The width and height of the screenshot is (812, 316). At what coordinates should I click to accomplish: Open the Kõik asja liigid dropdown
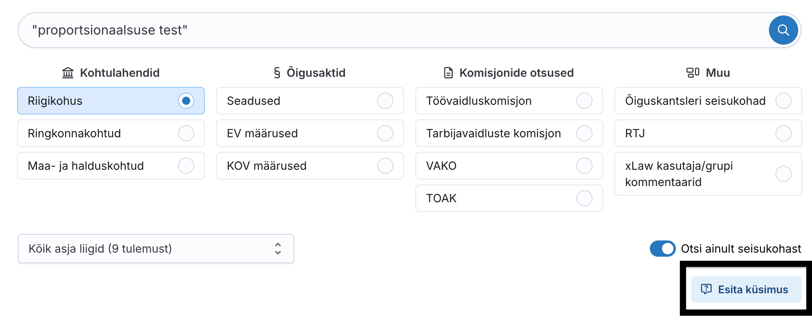coord(156,249)
